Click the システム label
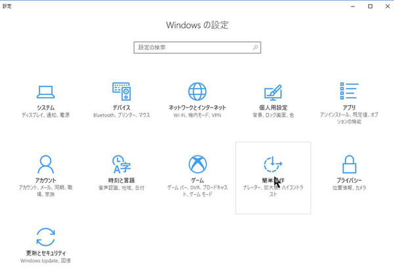 coord(45,108)
